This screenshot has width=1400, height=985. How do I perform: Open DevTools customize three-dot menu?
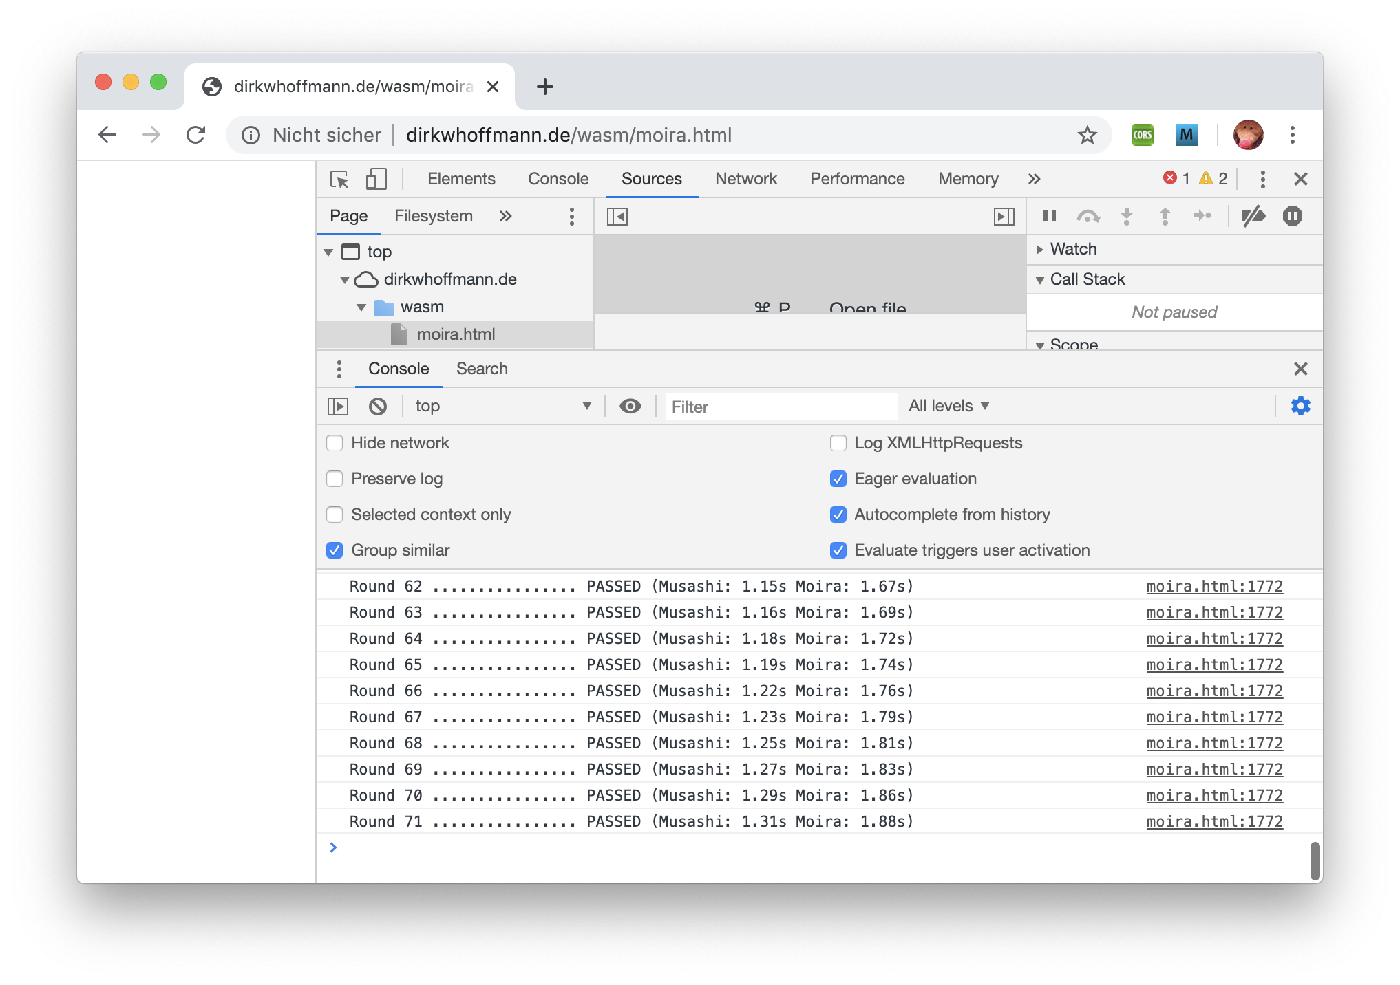tap(1262, 179)
